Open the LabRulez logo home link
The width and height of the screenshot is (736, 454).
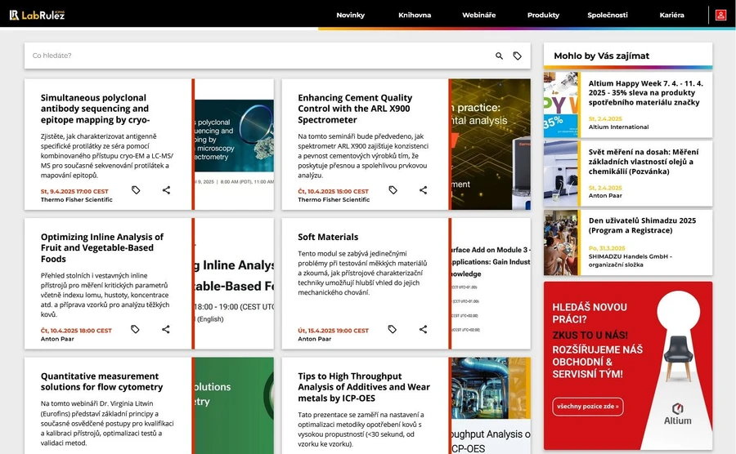pyautogui.click(x=37, y=15)
